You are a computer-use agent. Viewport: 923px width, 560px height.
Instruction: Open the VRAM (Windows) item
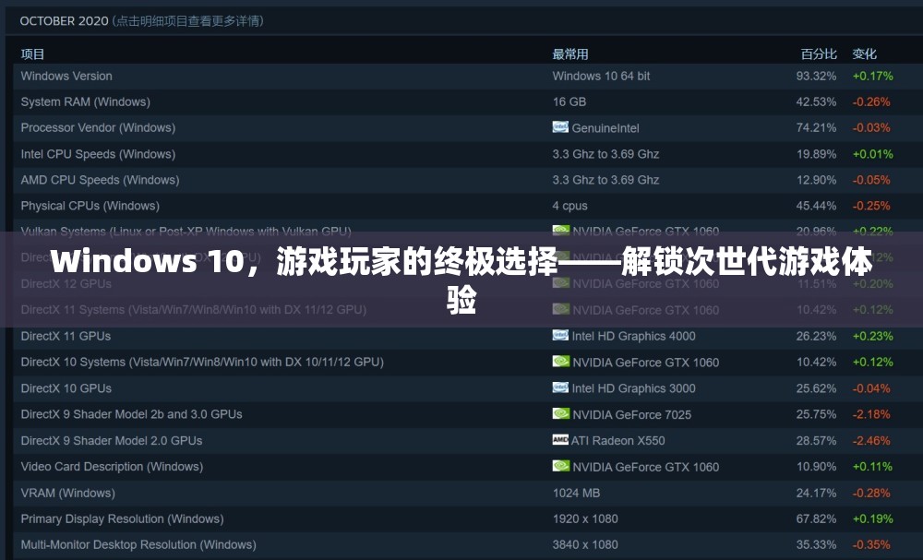(x=67, y=493)
